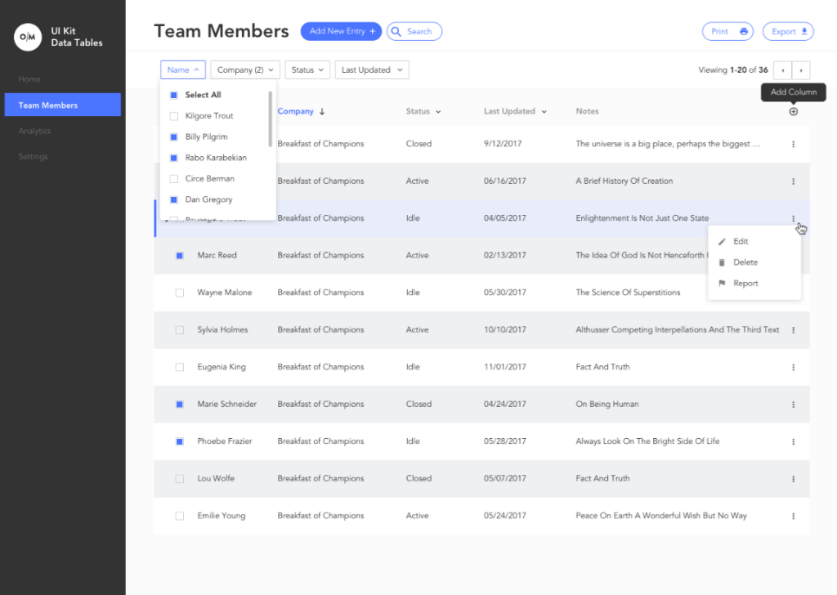Select Report from the context menu

point(745,283)
